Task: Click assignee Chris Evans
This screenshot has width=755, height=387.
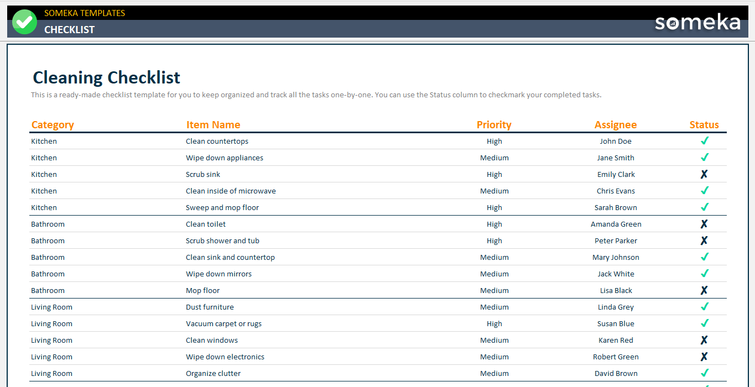Action: 616,191
